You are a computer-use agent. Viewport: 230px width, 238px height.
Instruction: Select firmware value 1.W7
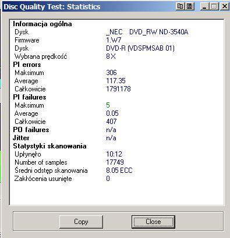[x=114, y=40]
